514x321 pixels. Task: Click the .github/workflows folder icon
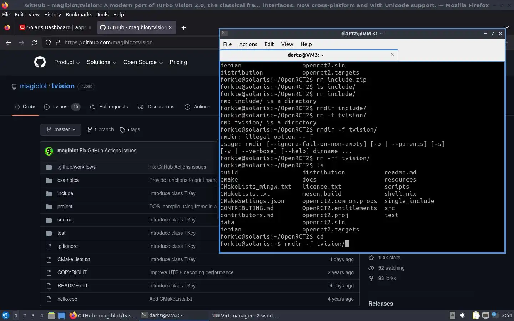click(49, 167)
